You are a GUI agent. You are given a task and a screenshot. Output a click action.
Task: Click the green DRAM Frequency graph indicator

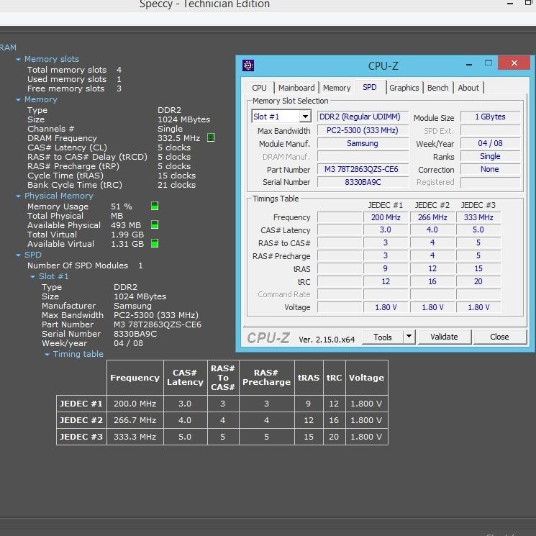click(211, 137)
